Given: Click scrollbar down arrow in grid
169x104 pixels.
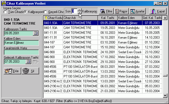Looking at the screenshot, I should point(165,95).
